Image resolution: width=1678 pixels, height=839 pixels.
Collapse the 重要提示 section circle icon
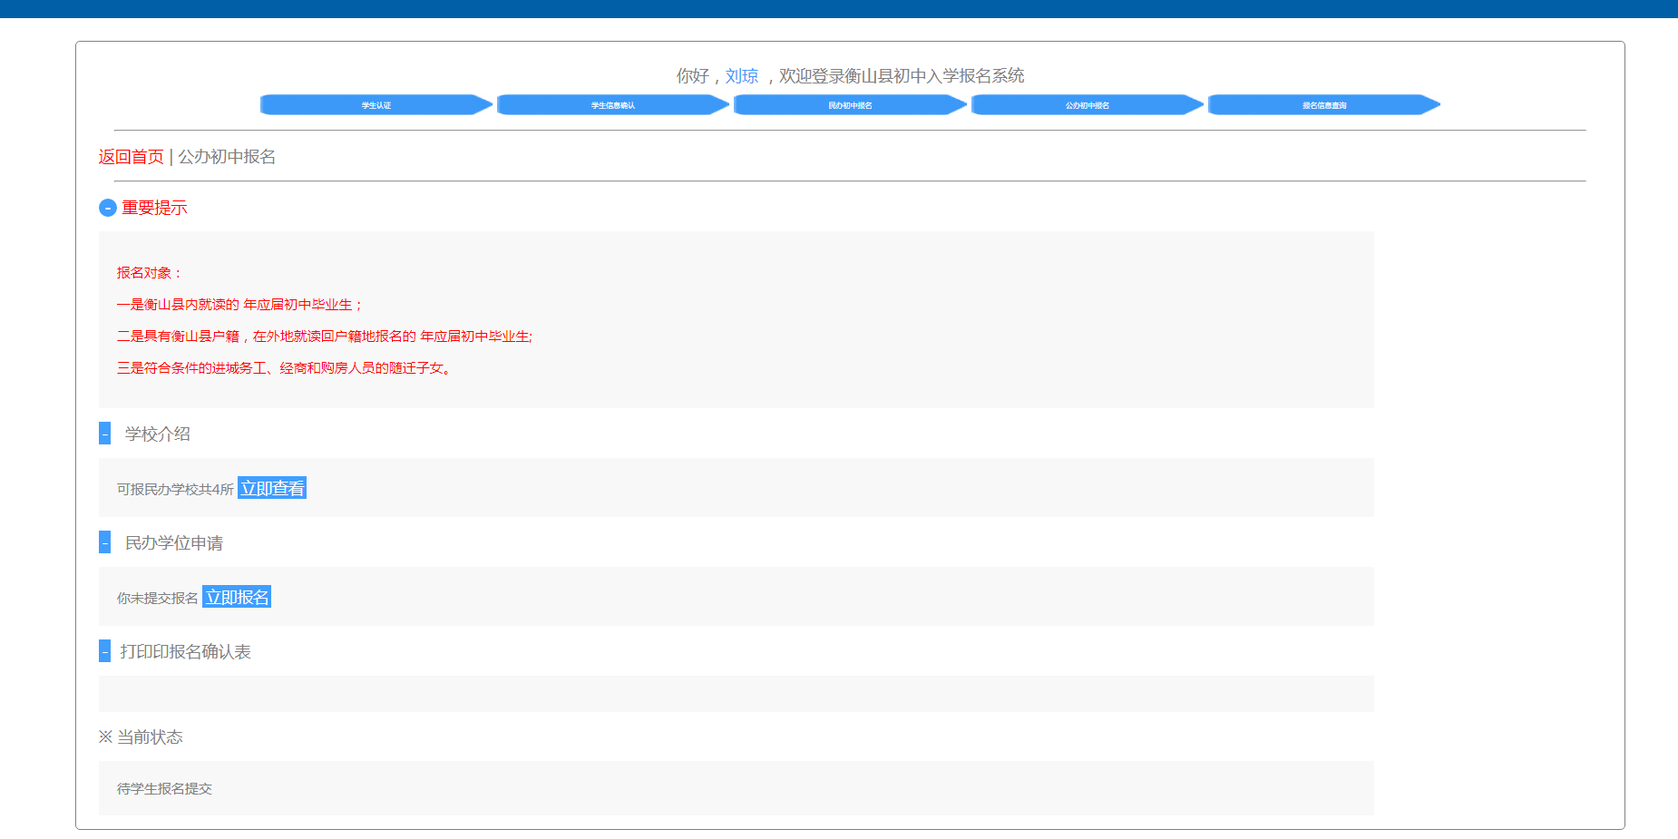click(107, 208)
